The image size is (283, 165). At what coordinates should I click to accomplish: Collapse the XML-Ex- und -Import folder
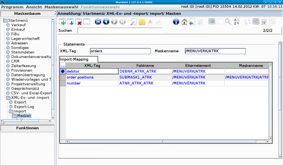tap(8, 97)
